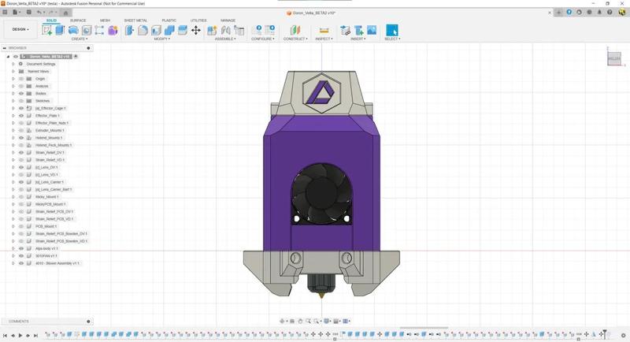
Task: Click the ViewCube in the corner
Action: 613,58
